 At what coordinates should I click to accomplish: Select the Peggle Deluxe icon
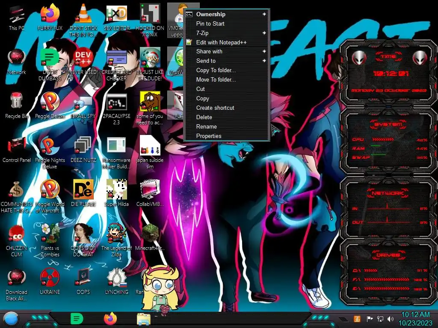(50, 105)
